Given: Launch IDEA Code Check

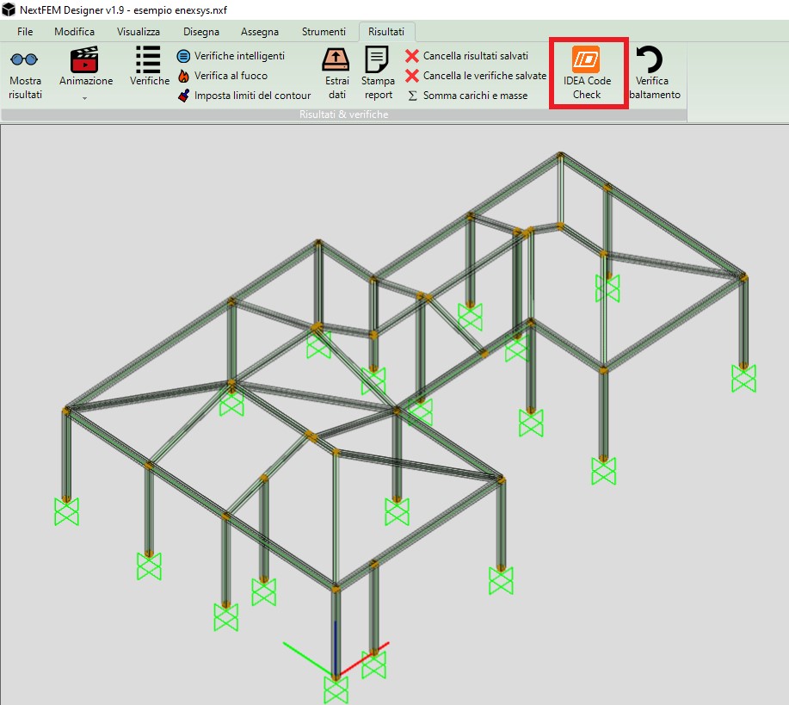Looking at the screenshot, I should [x=586, y=73].
